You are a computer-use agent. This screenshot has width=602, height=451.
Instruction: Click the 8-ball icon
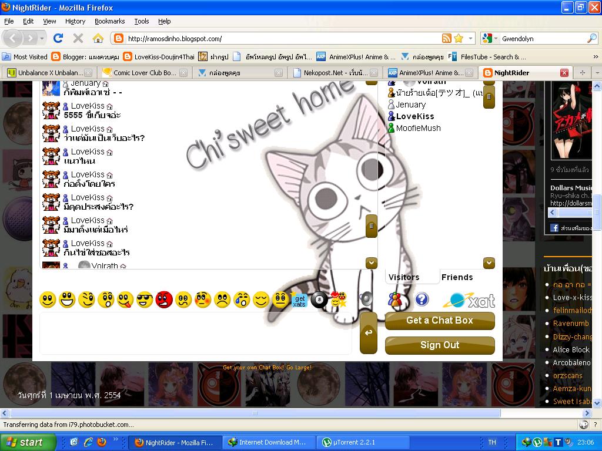(319, 299)
